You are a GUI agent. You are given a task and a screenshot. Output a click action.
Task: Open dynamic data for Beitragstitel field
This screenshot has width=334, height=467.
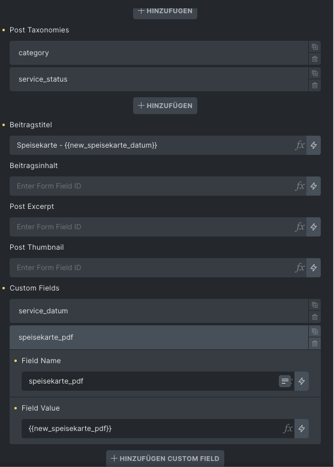314,145
